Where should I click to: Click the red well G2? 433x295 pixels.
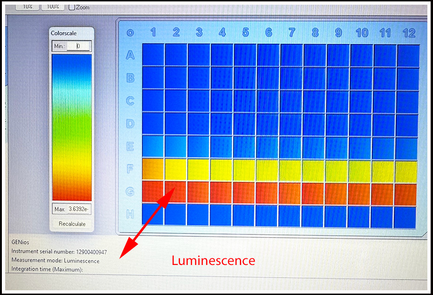(176, 192)
